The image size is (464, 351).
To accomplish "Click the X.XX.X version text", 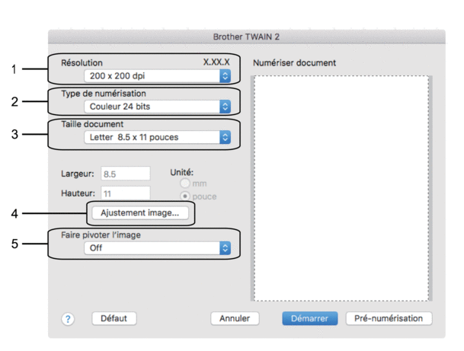I will coord(216,62).
